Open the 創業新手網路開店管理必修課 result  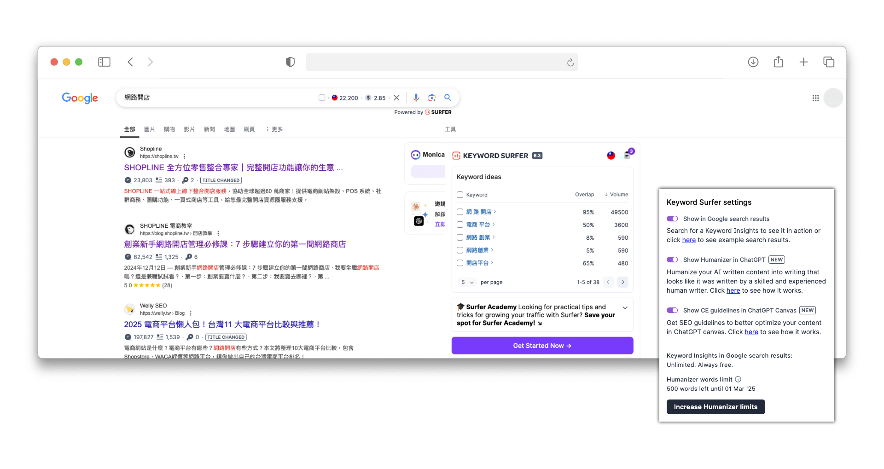[x=235, y=244]
